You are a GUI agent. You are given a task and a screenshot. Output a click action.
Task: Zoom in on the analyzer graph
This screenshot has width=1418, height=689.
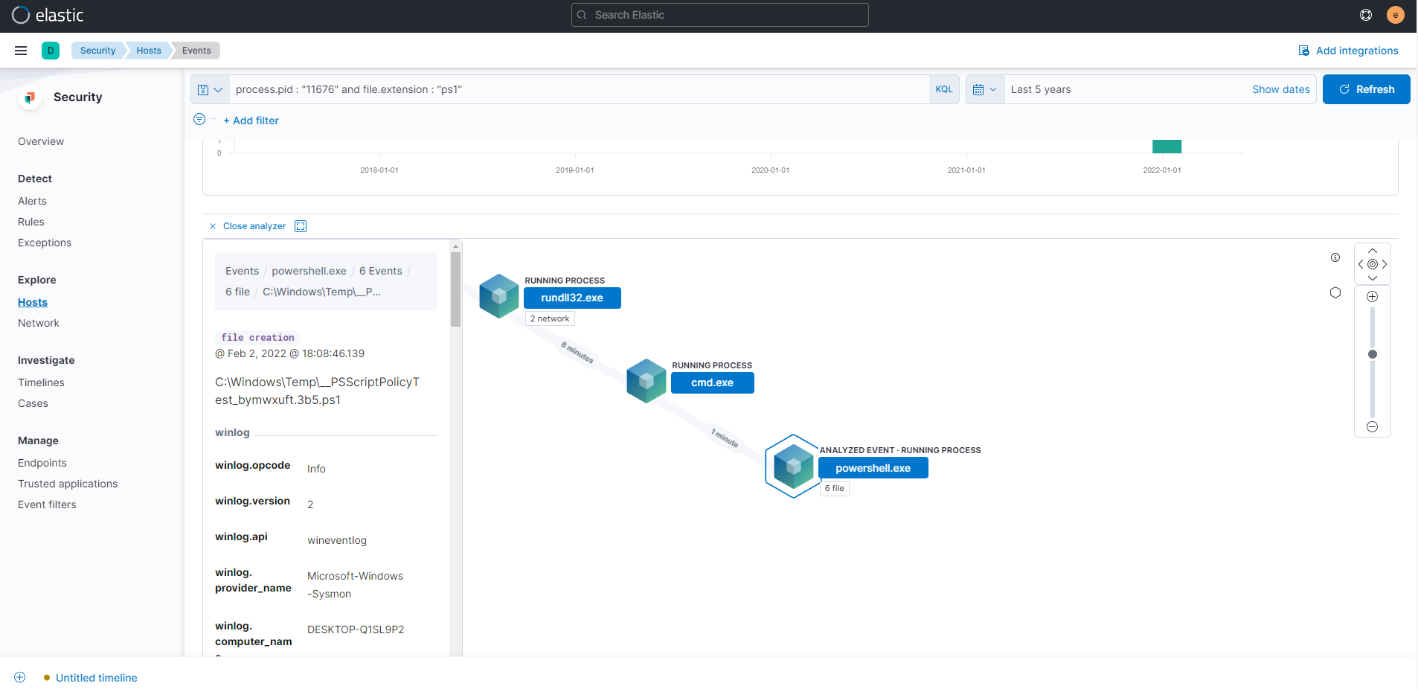click(x=1372, y=297)
